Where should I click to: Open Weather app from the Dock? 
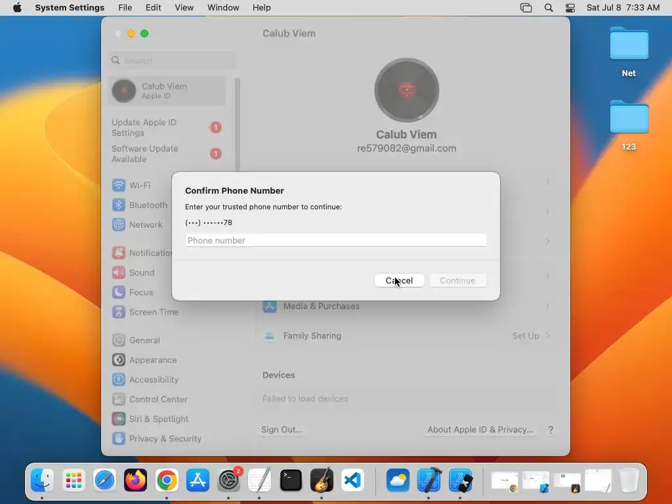(x=398, y=480)
